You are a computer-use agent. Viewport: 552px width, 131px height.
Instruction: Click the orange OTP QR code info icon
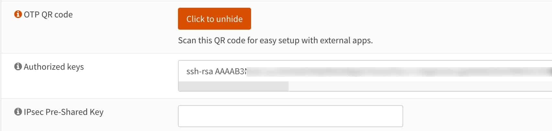point(18,14)
